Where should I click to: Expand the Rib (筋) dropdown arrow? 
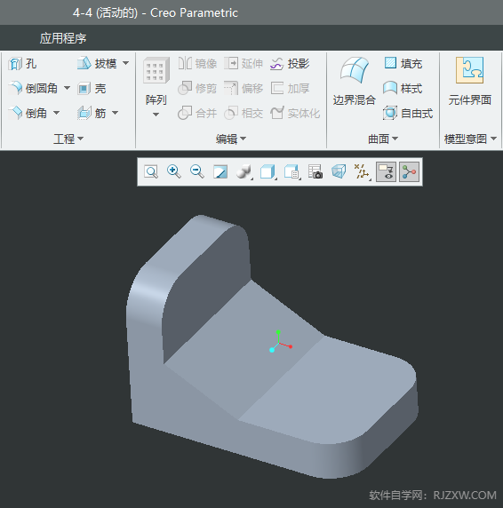[x=115, y=113]
